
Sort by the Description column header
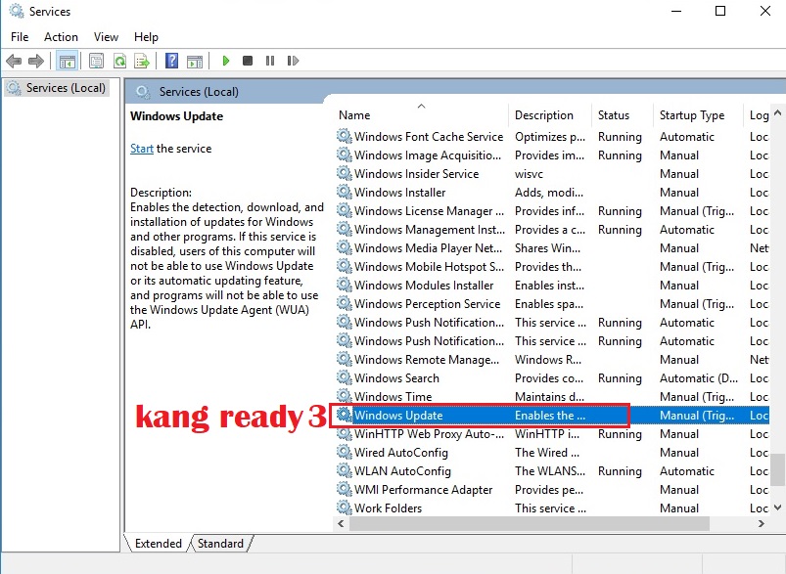[550, 115]
